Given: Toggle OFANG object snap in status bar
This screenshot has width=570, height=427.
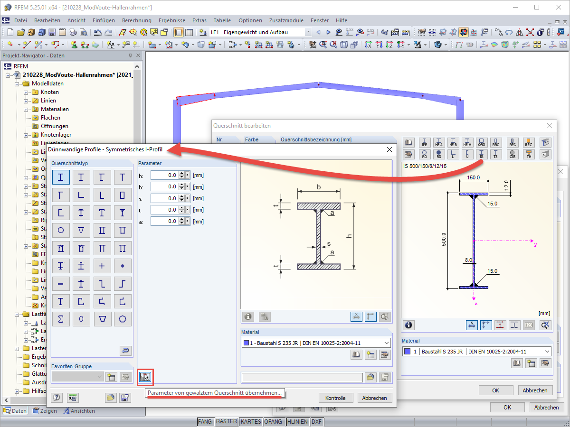Looking at the screenshot, I should pyautogui.click(x=274, y=421).
